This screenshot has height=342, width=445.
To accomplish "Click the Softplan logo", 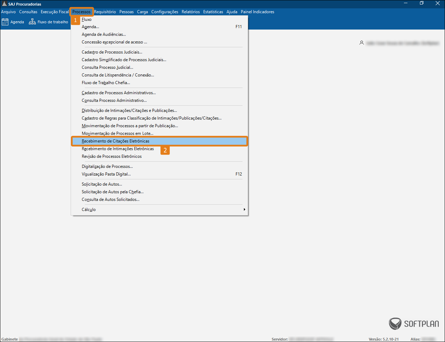I will [414, 324].
